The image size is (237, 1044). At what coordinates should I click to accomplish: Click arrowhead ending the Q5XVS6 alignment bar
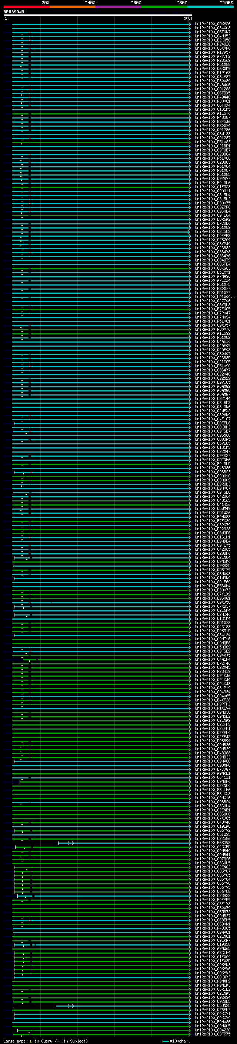pos(190,24)
